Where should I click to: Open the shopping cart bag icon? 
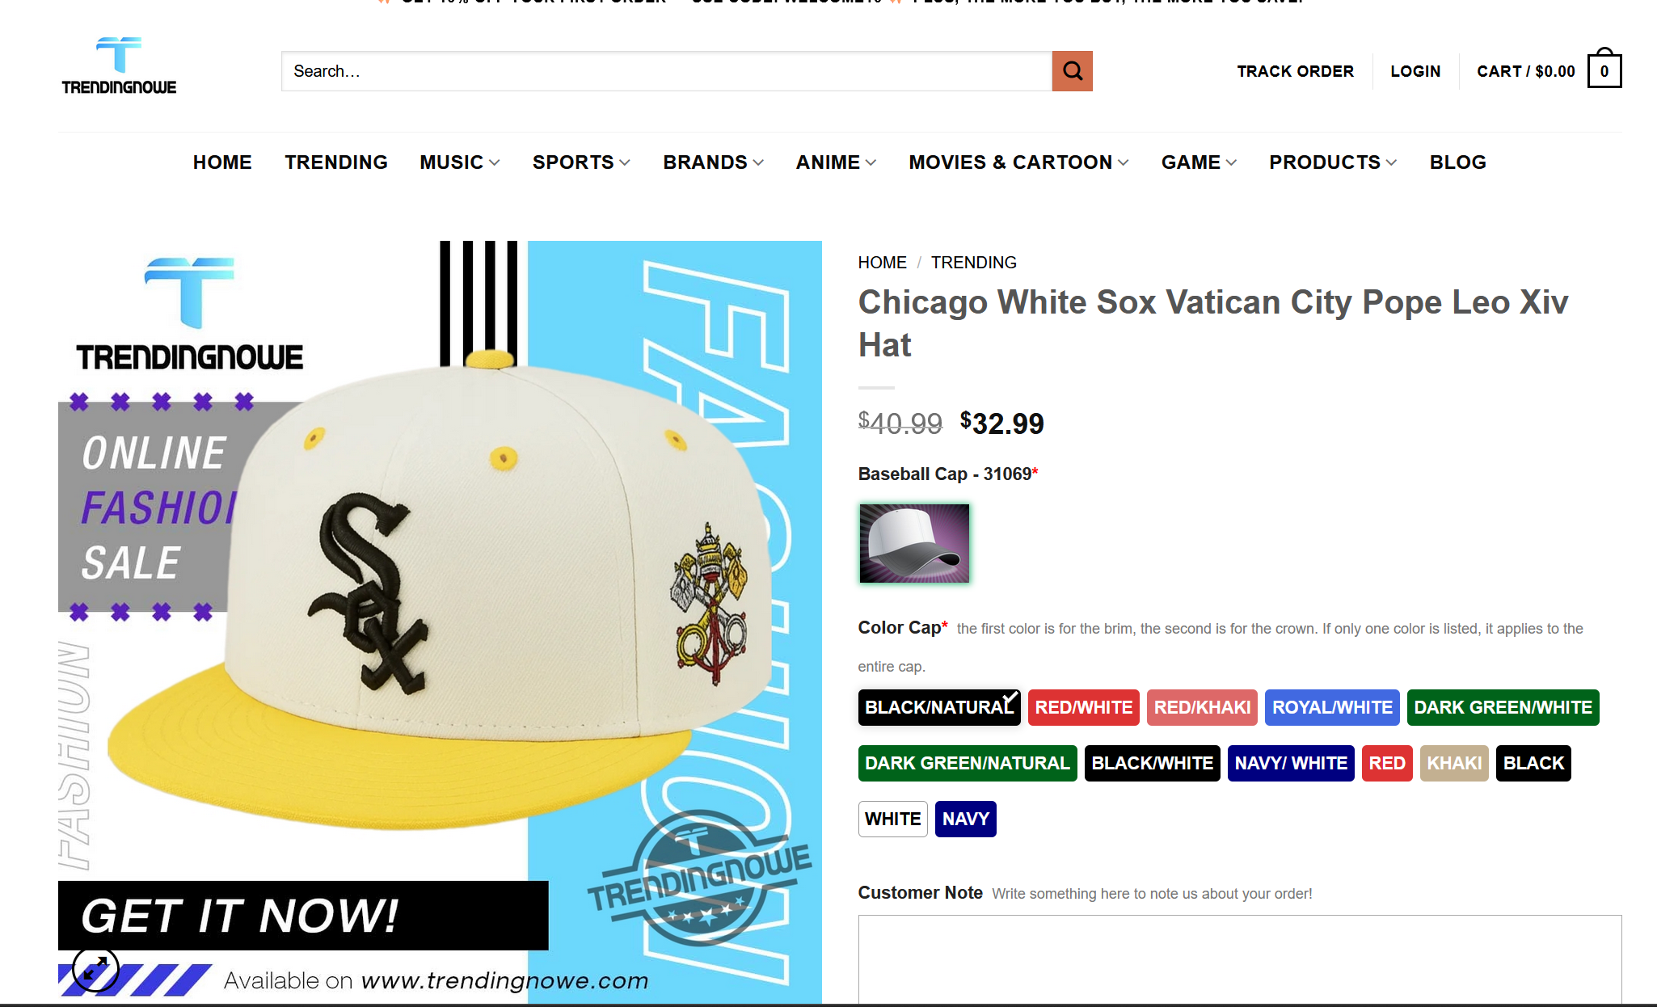pyautogui.click(x=1604, y=70)
